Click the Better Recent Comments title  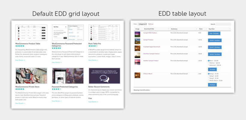(x=99, y=87)
